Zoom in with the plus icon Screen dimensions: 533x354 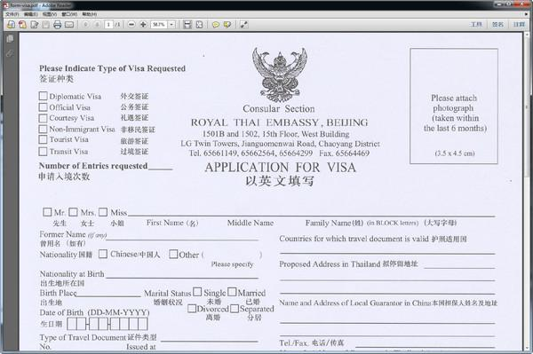(143, 25)
